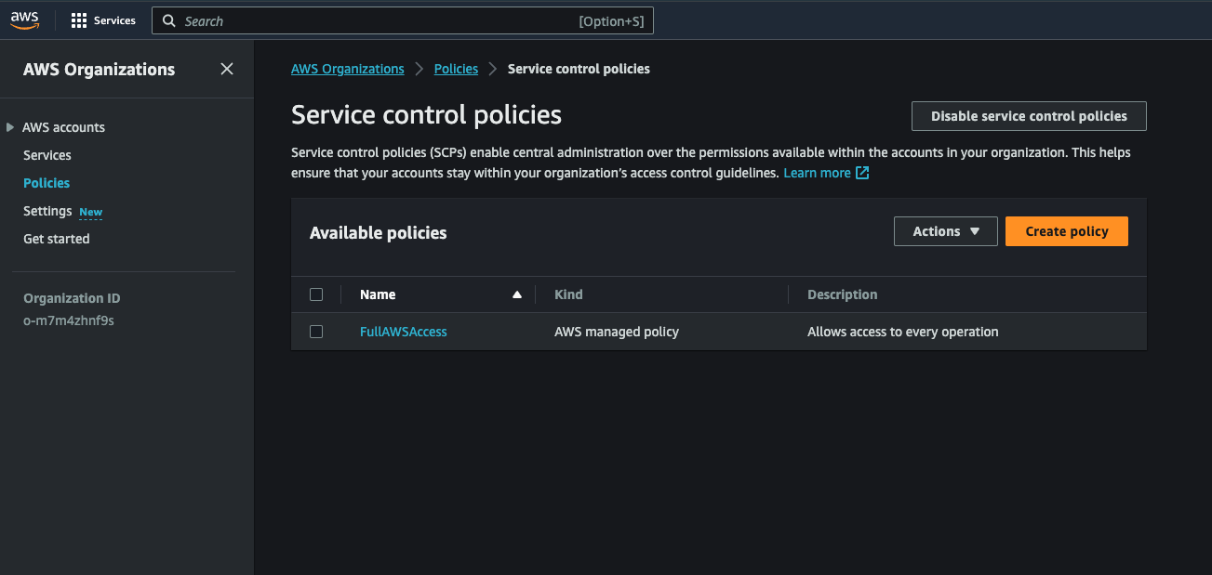Screen dimensions: 1212x575
Task: Go to the Policies breadcrumb link
Action: click(x=456, y=69)
